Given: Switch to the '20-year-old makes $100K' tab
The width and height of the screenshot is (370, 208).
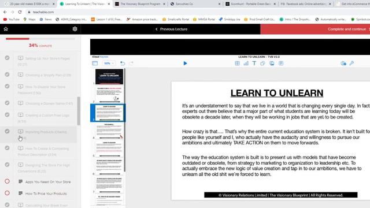Looking at the screenshot, I should [29, 4].
